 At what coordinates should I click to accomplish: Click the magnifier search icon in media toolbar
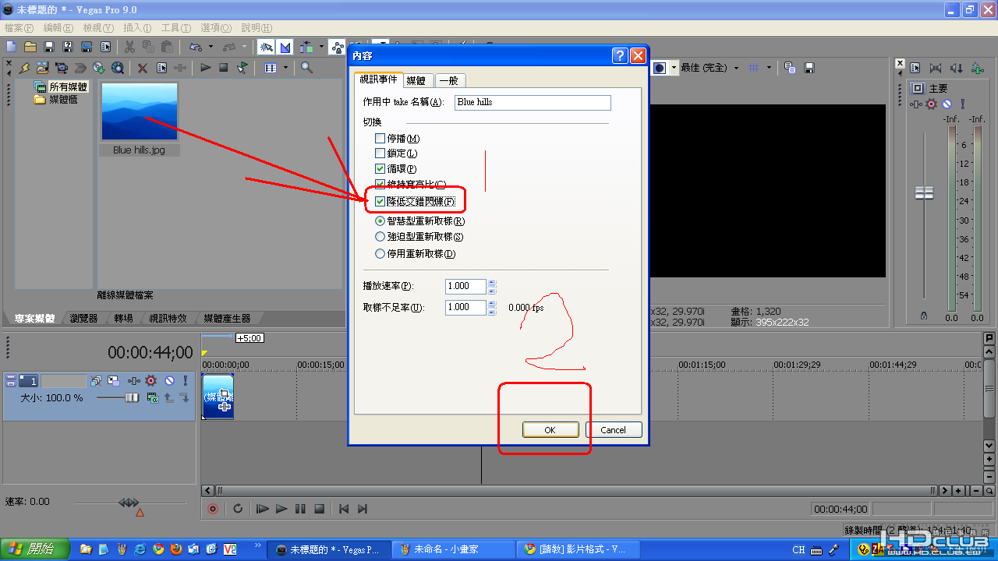(x=306, y=68)
